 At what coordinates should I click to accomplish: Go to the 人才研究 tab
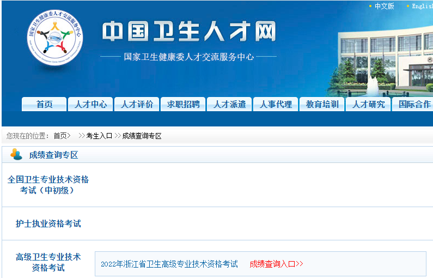368,104
